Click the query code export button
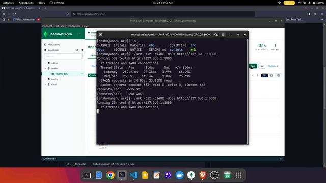Viewport: 326px width, 183px height. (262, 66)
